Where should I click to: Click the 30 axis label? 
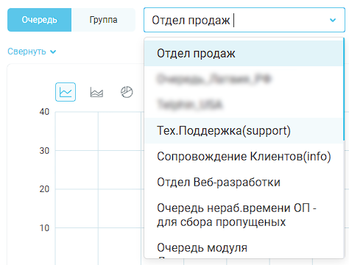(44, 151)
